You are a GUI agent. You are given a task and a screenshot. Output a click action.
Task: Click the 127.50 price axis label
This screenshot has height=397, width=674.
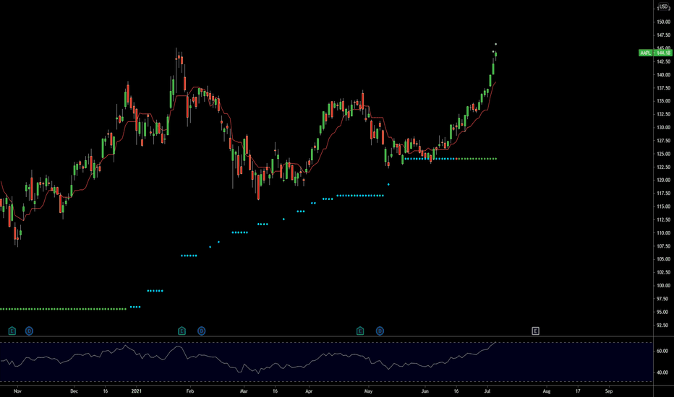pyautogui.click(x=663, y=141)
